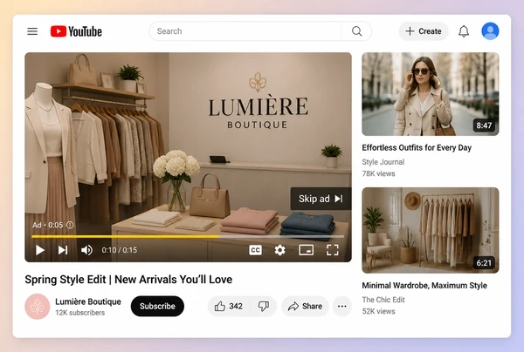The width and height of the screenshot is (524, 352).
Task: Open the Lumière Boutique channel name
Action: [x=88, y=301]
